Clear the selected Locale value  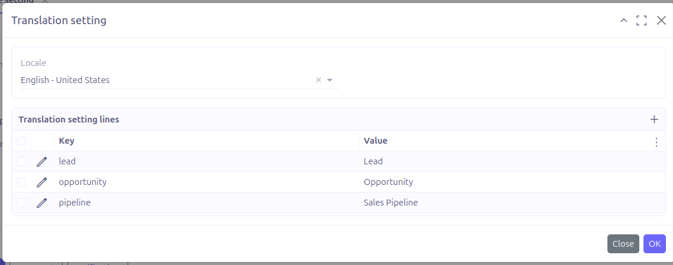coord(318,80)
